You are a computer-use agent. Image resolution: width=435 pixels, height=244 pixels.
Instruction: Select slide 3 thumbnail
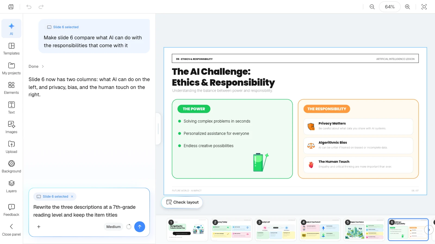click(276, 230)
